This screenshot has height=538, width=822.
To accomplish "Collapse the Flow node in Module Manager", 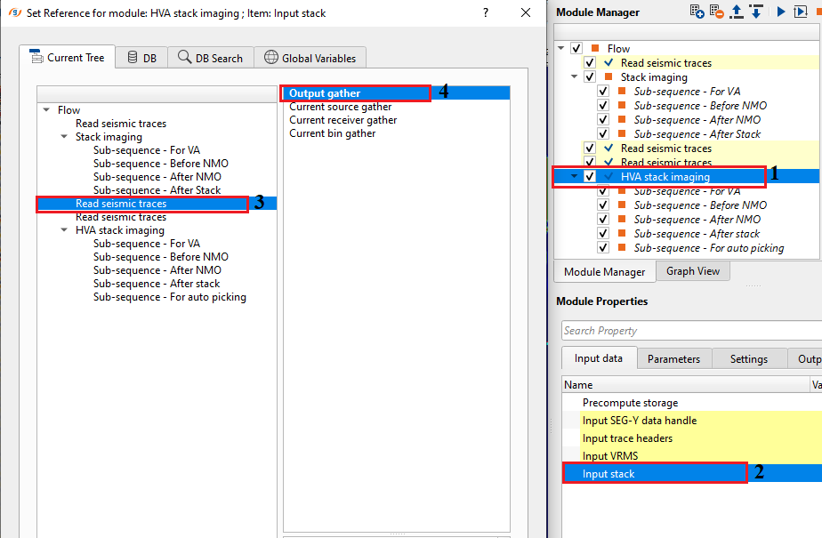I will [561, 49].
